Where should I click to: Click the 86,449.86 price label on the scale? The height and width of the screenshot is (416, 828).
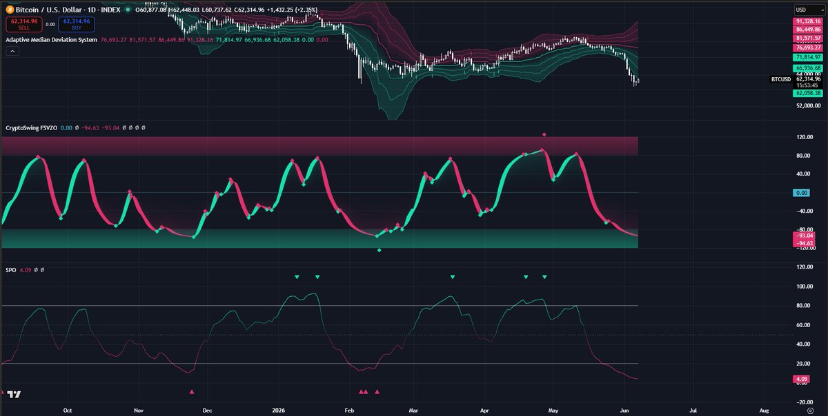coord(808,30)
